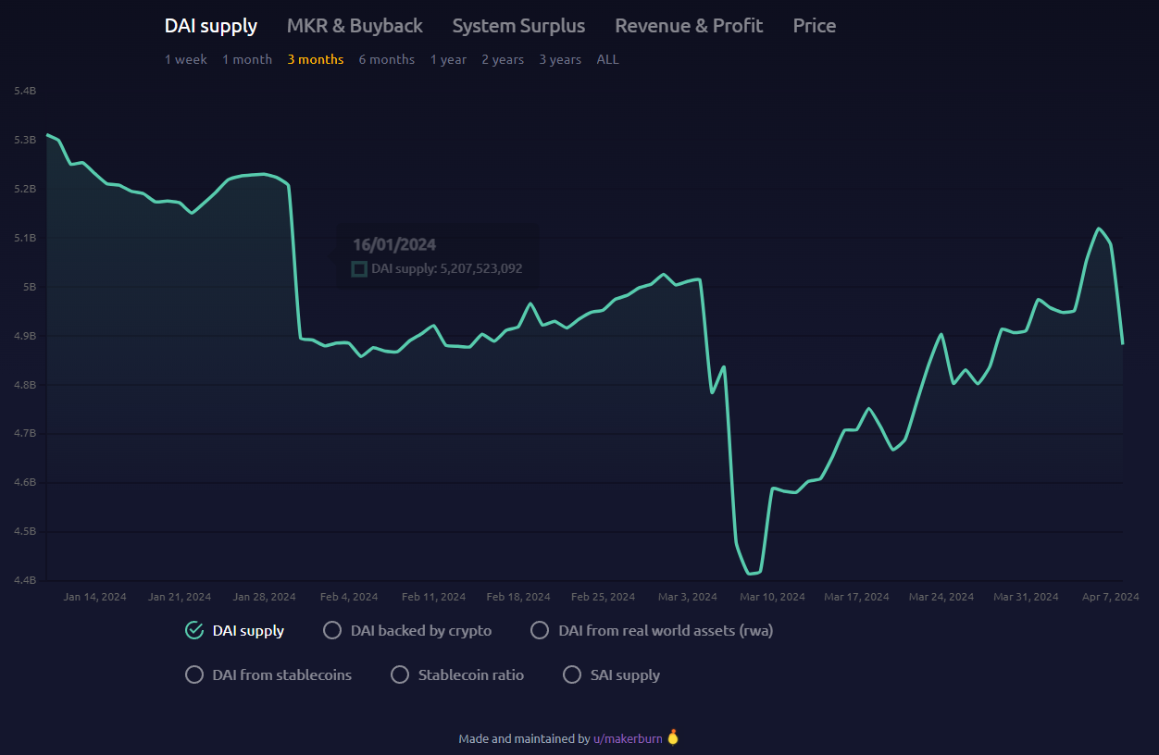
Task: Open the System Surplus tab
Action: pos(518,26)
